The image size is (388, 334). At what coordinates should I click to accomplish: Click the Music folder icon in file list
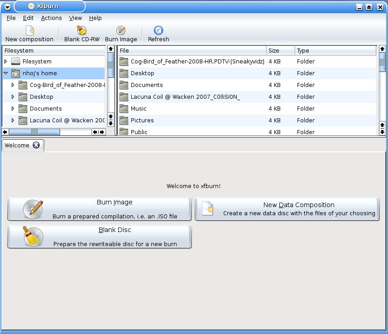(124, 109)
